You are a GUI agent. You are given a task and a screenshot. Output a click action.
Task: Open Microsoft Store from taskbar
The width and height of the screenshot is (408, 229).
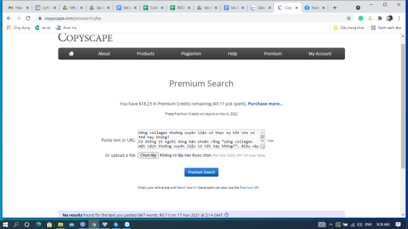[49, 225]
